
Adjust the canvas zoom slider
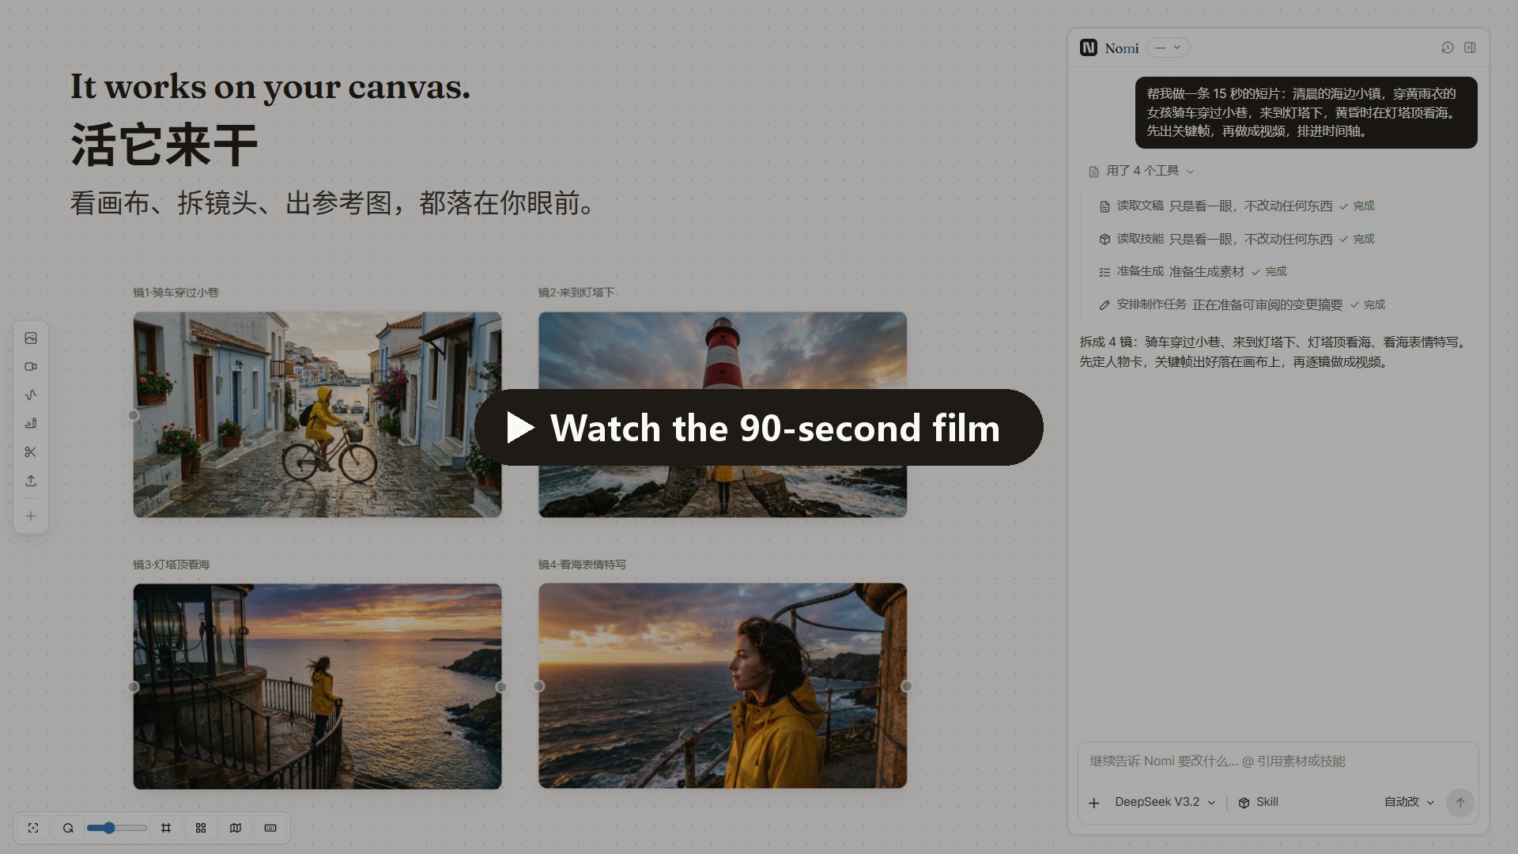pyautogui.click(x=117, y=828)
